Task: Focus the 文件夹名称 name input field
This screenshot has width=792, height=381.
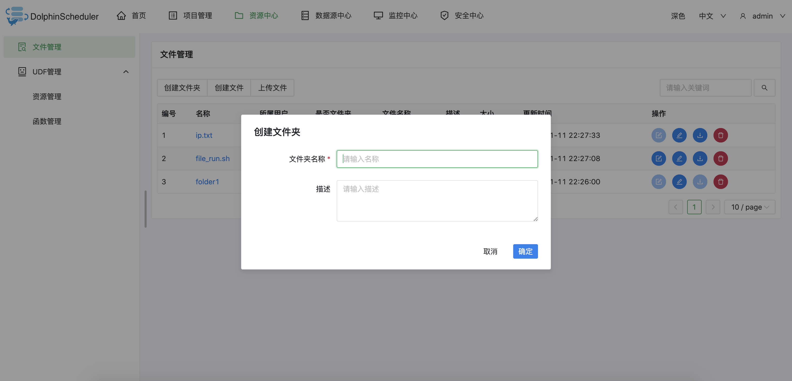Action: (x=437, y=159)
